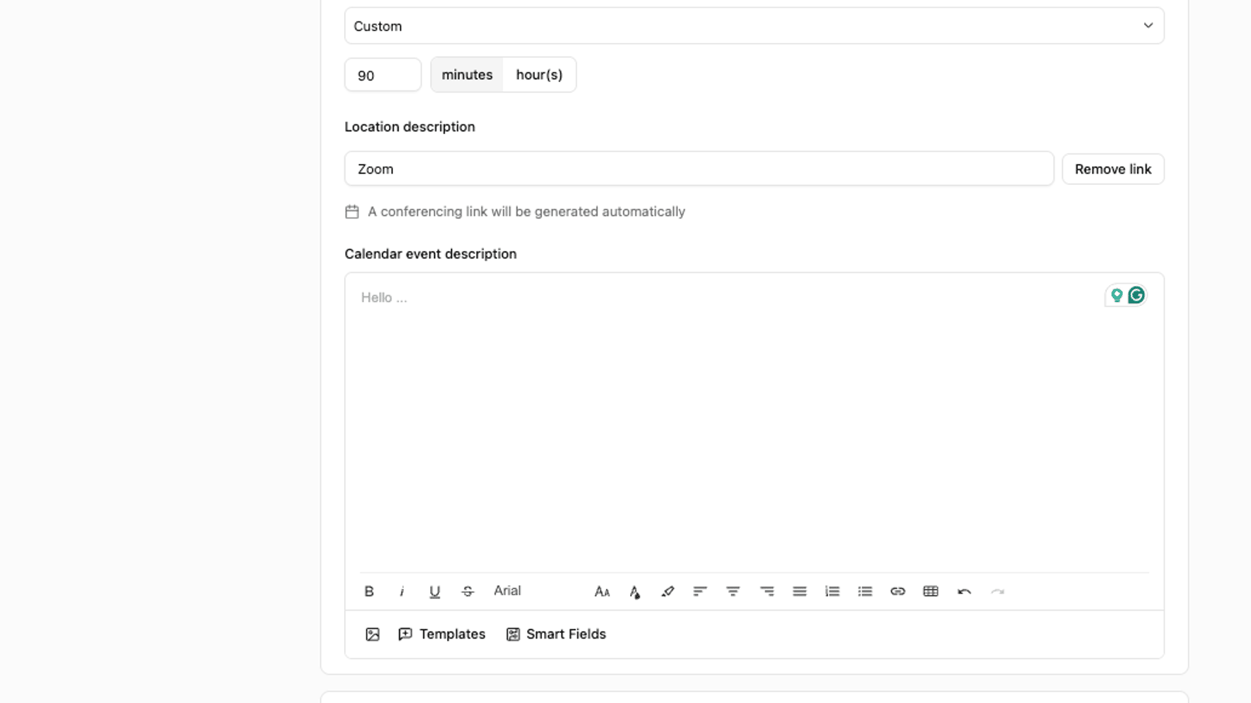Toggle bold formatting in description editor
Image resolution: width=1251 pixels, height=703 pixels.
[x=369, y=591]
